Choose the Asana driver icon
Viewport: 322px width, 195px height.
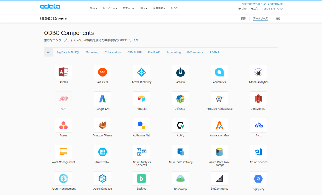[x=64, y=125]
